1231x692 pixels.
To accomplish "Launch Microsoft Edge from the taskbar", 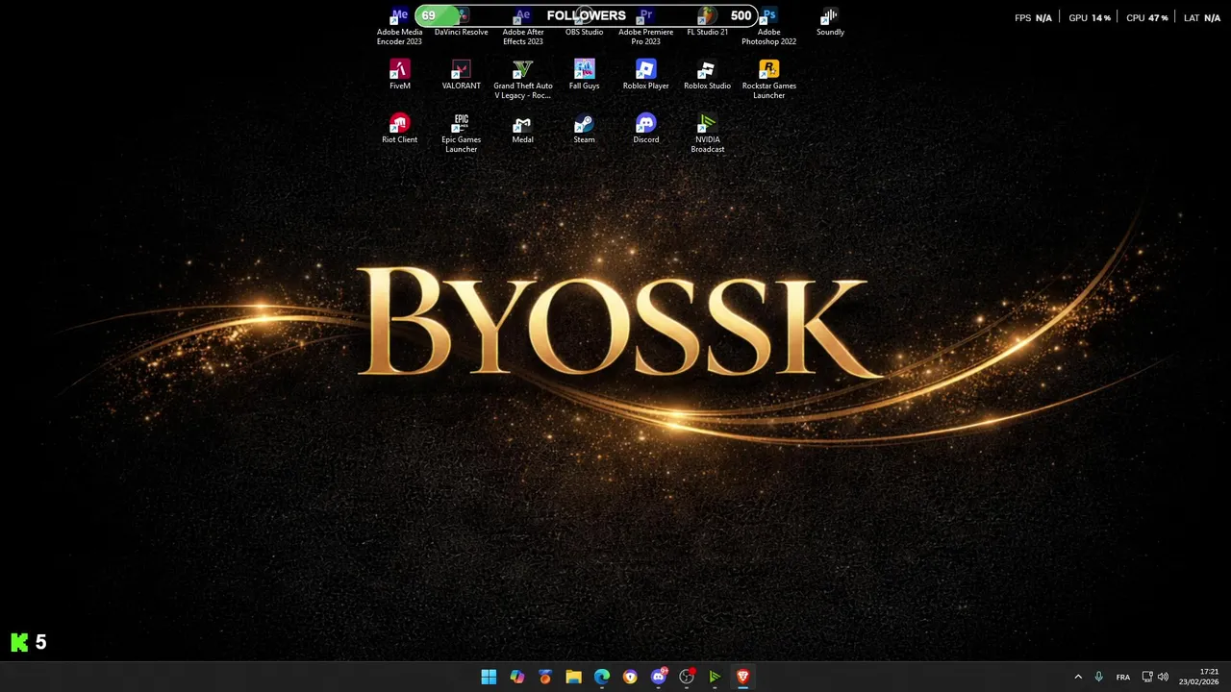I will [x=602, y=677].
